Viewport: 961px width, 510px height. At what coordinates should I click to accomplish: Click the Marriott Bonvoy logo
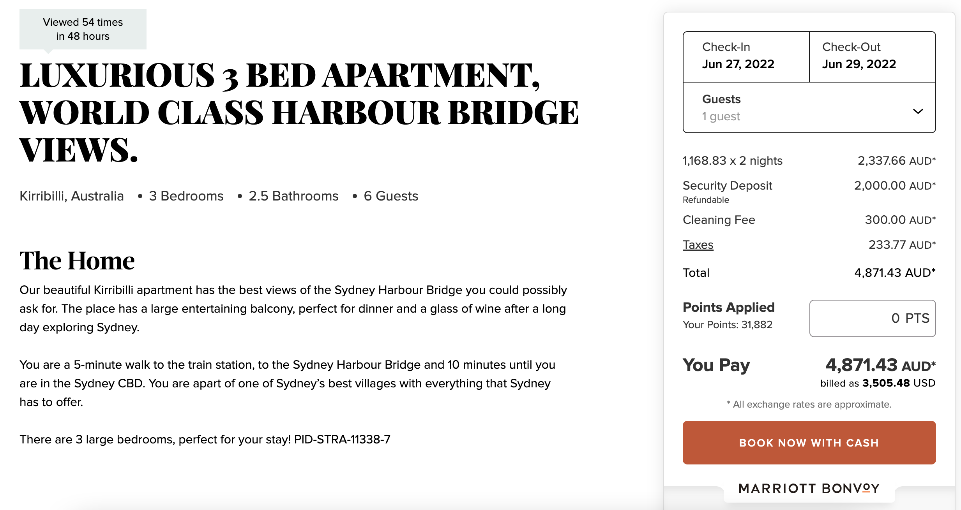click(809, 488)
